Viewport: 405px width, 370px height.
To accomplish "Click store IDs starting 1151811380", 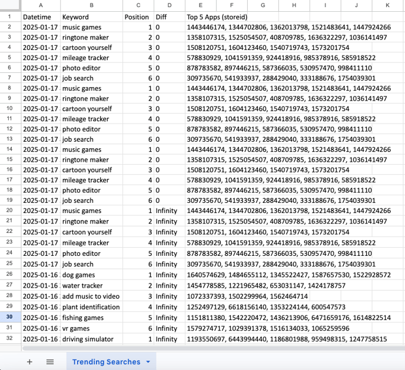I will click(289, 318).
